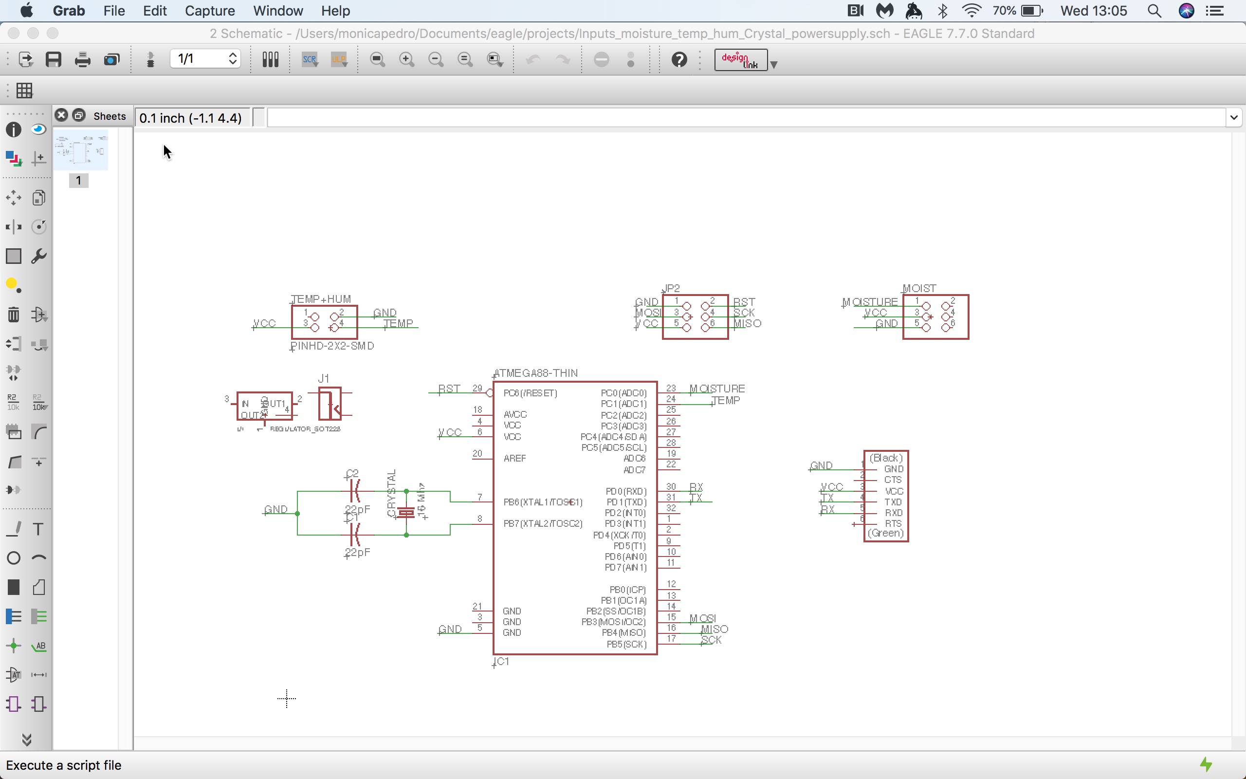The image size is (1246, 779).
Task: Expand the command line history dropdown
Action: [x=1234, y=117]
